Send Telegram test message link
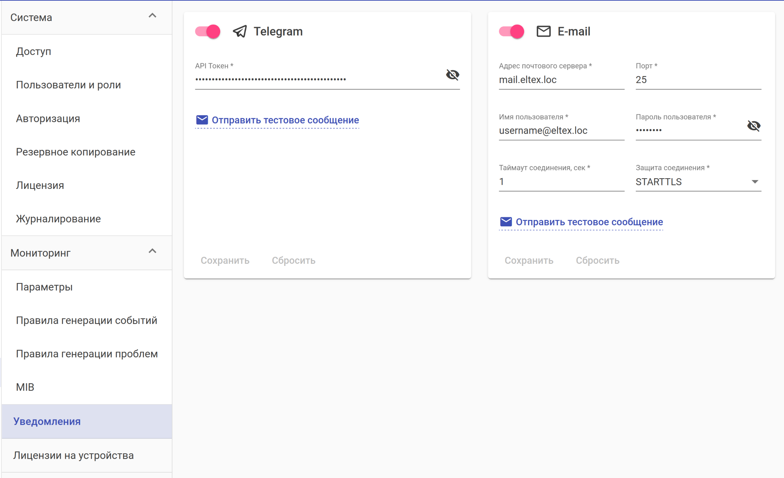The width and height of the screenshot is (784, 478). [285, 120]
